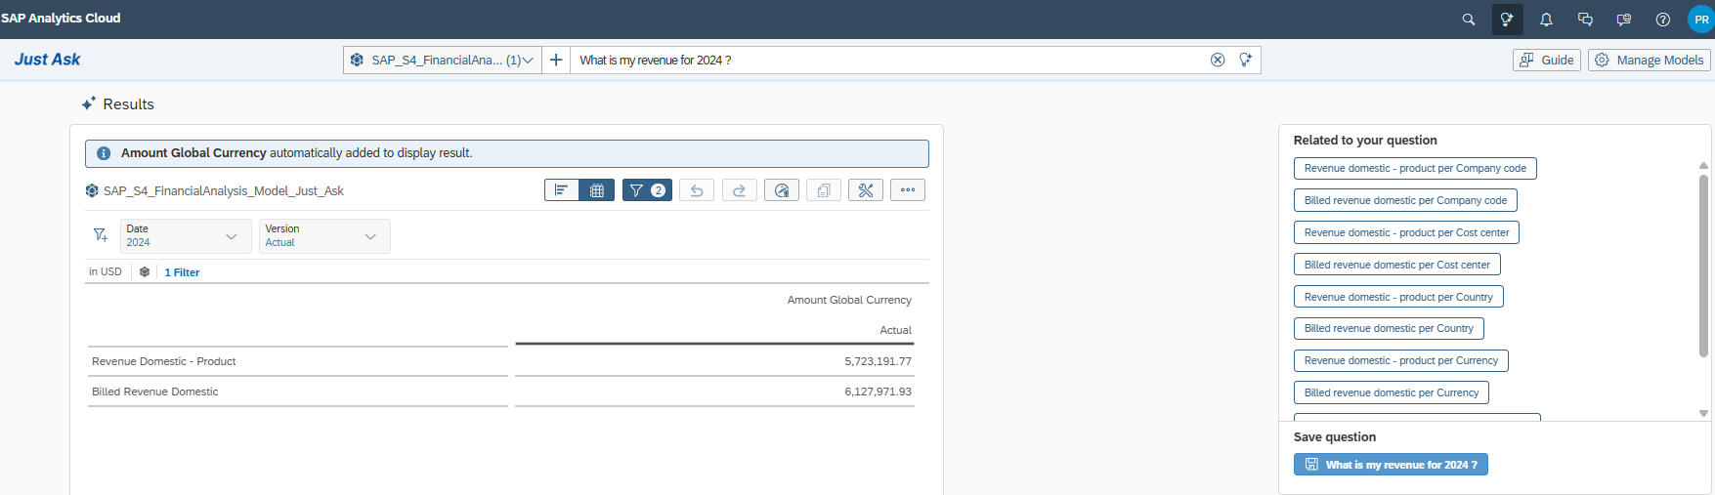
Task: Toggle the filter bar button showing 2
Action: coord(647,190)
